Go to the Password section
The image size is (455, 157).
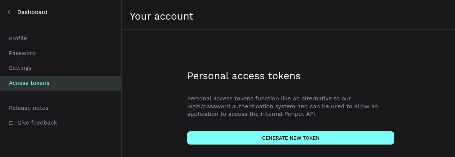point(22,53)
